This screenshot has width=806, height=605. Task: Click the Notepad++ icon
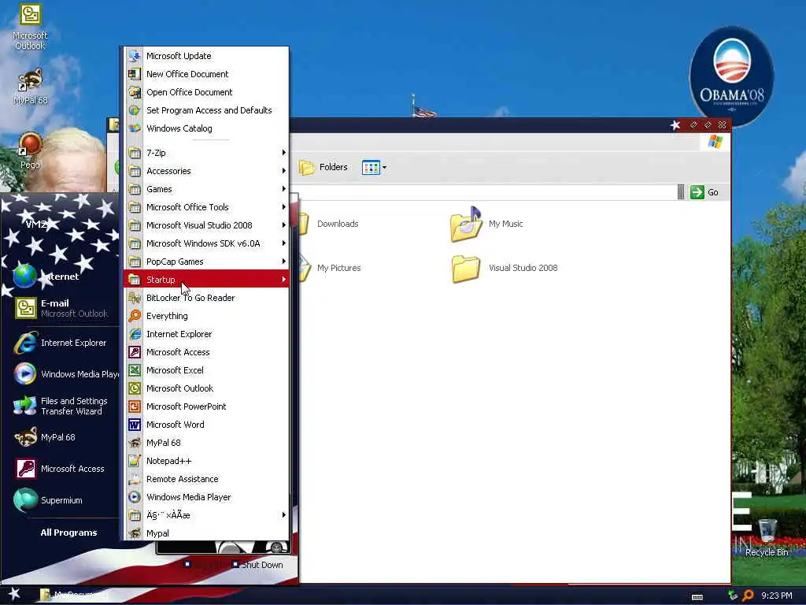tap(135, 461)
